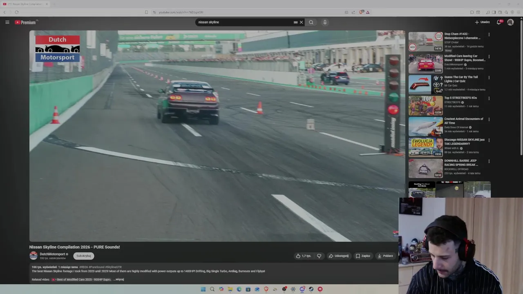Open 'DOWNHILL BARBIE JEEP RACING' thumbnail
This screenshot has height=294, width=523.
coord(425,168)
